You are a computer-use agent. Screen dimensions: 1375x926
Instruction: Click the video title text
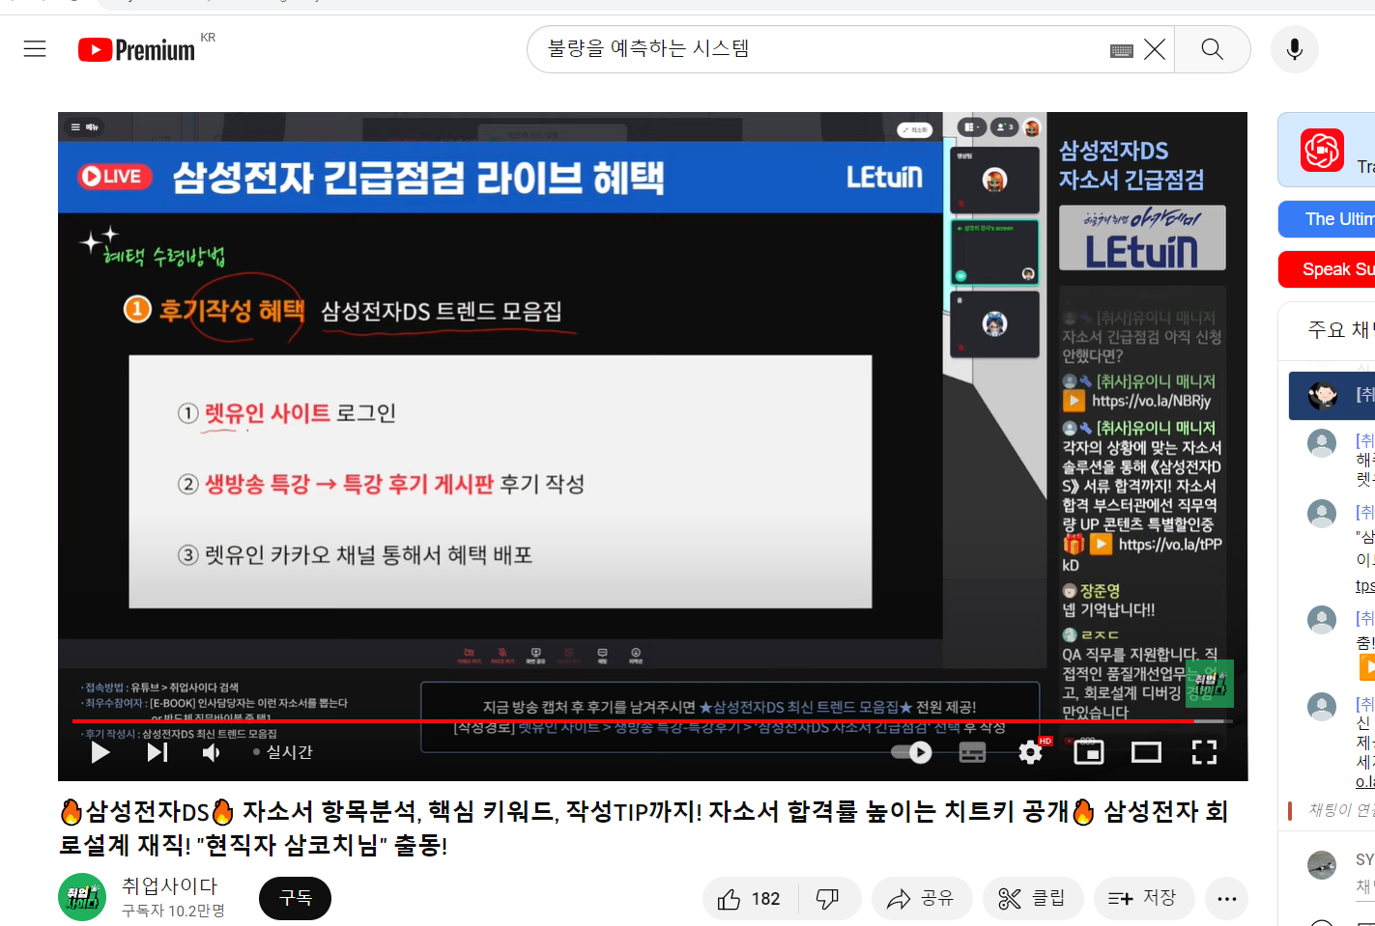tap(644, 828)
